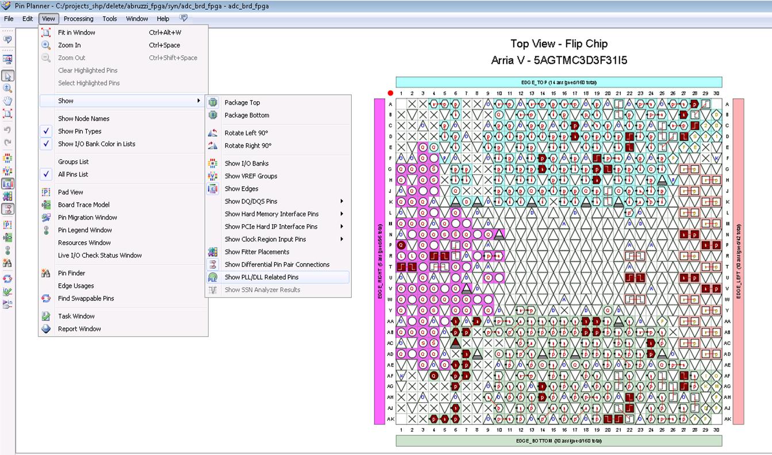Screen dimensions: 772x455
Task: Open the File menu
Action: click(9, 18)
